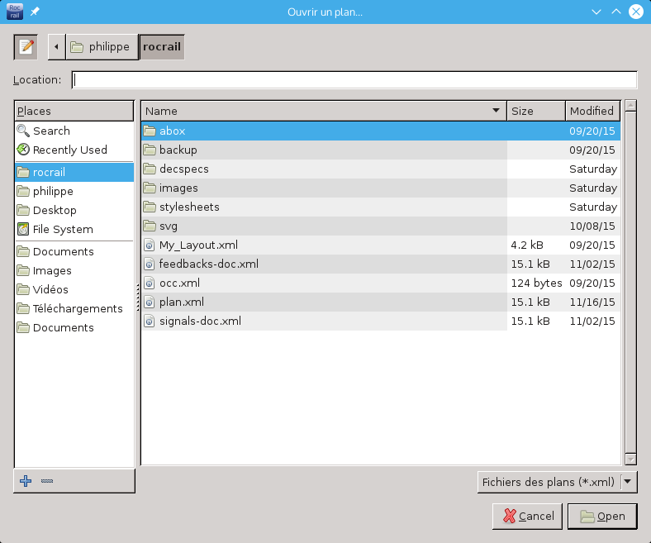Select the plan.xml file
This screenshot has height=543, width=651.
(181, 302)
